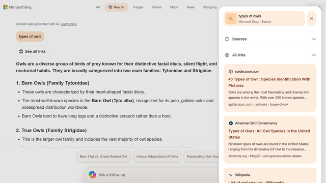
Task: Click the 'types of owls' query chip
Action: (x=30, y=37)
